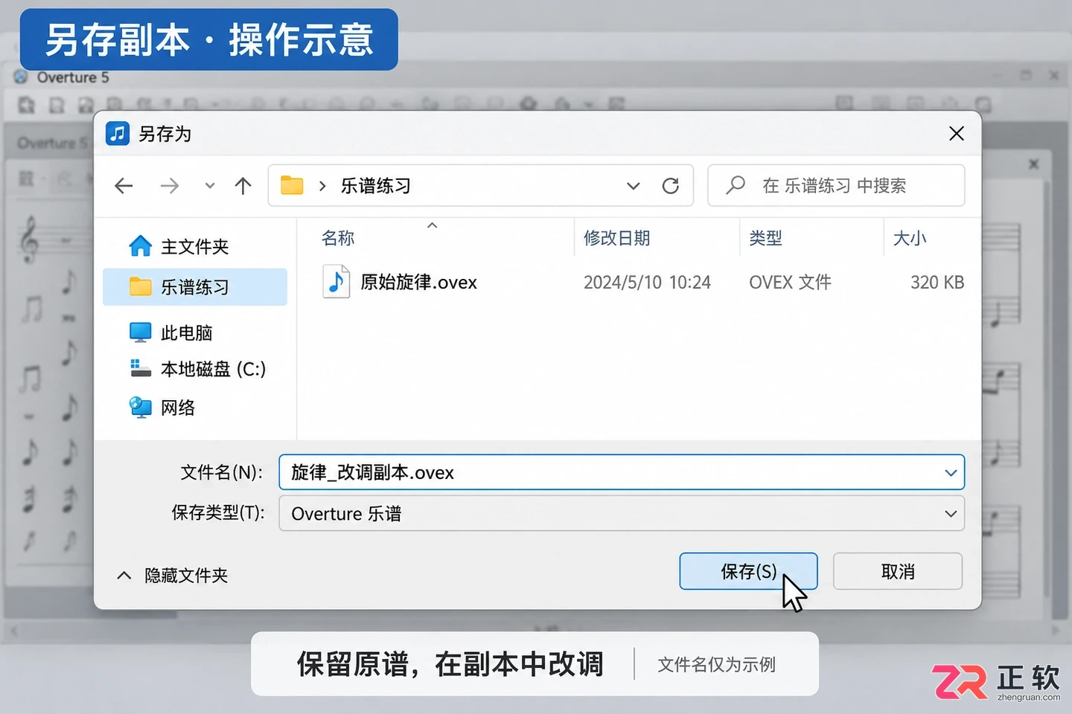Click the Back arrow in Save As dialog

[124, 186]
